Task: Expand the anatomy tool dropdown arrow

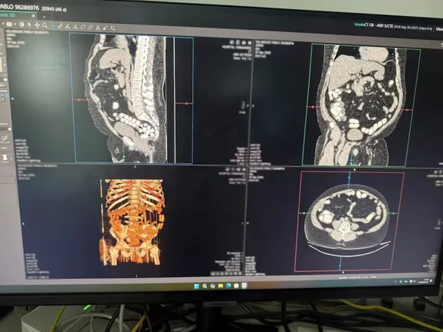Action: pos(12,159)
